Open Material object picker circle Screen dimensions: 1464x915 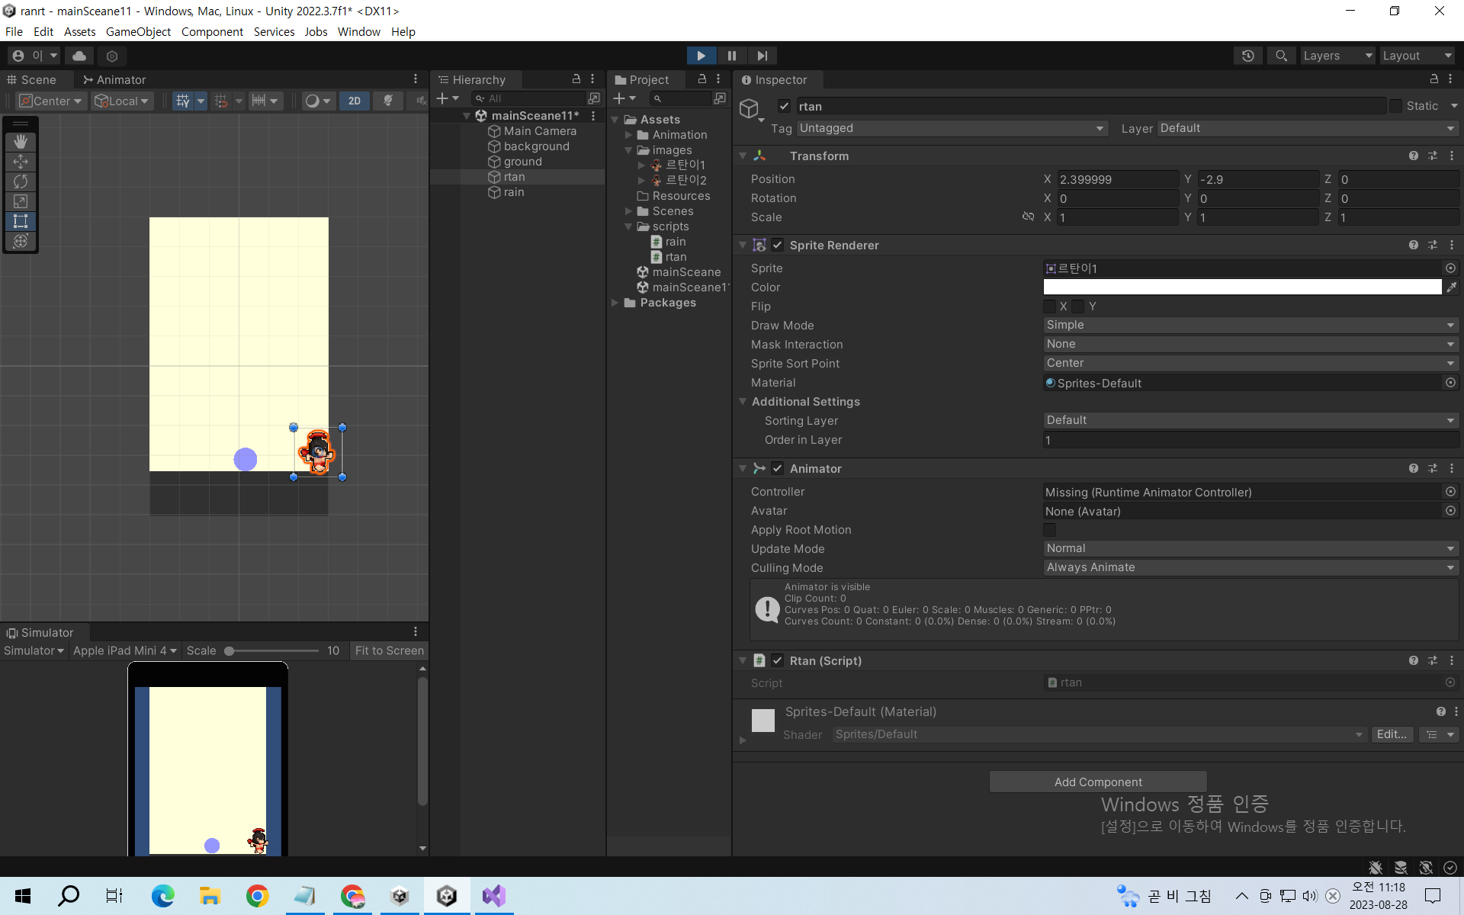pos(1450,383)
